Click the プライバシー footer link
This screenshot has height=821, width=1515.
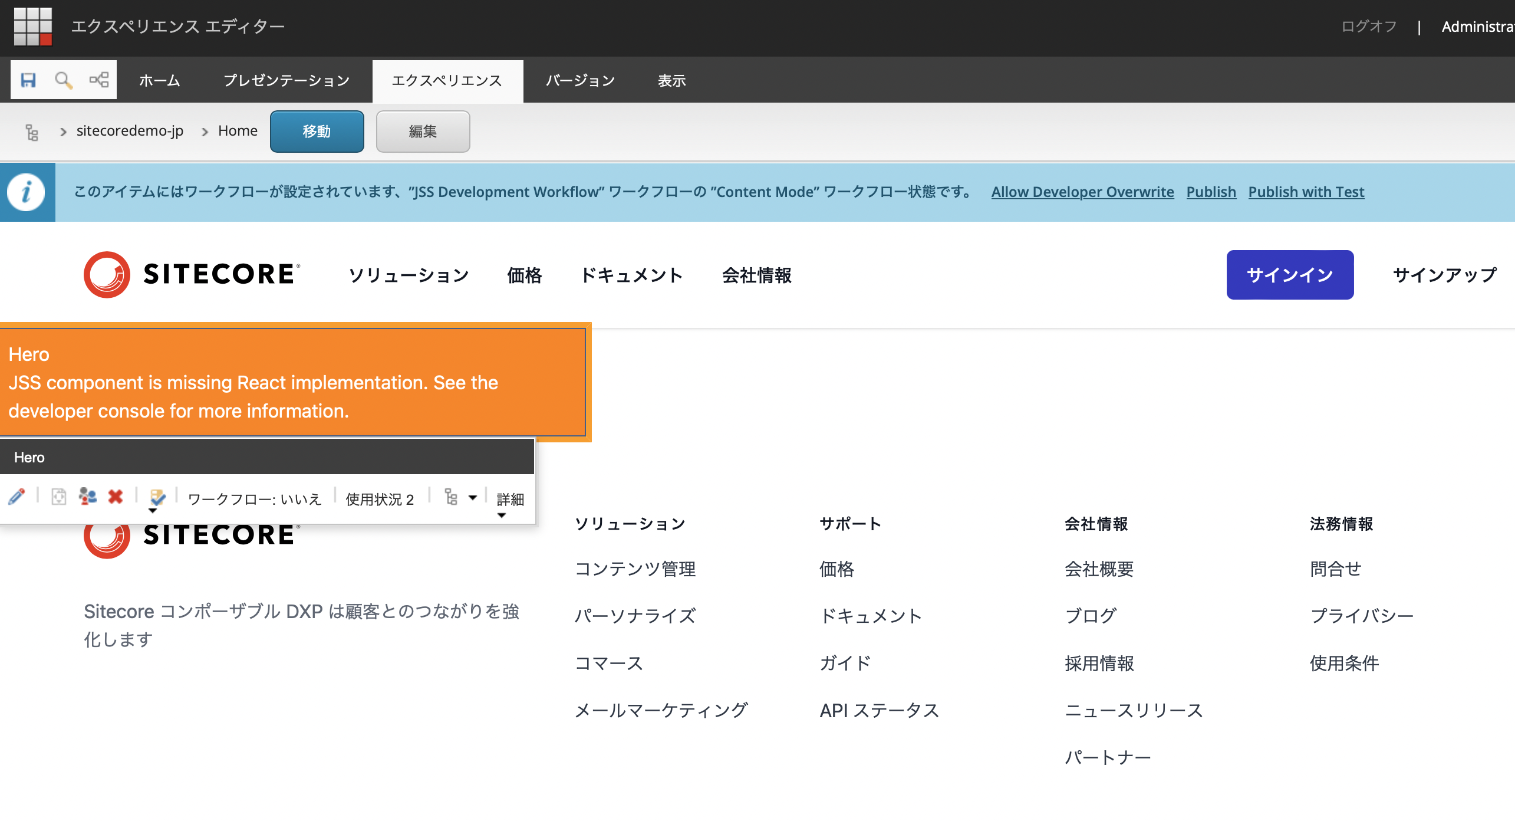coord(1362,616)
